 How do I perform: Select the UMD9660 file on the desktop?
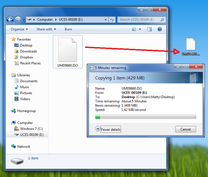[191, 47]
